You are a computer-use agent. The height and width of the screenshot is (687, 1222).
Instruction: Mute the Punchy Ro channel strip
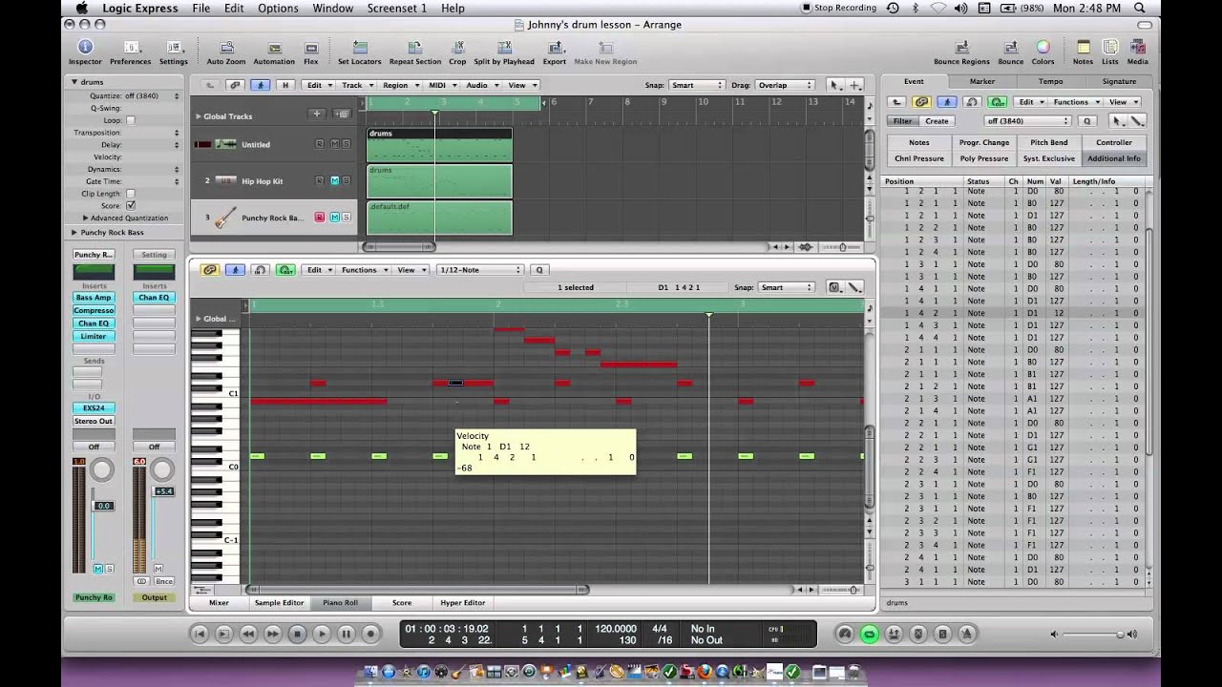[x=98, y=569]
